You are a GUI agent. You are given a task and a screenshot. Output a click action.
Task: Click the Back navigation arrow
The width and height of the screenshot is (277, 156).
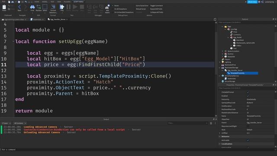click(x=19, y=7)
